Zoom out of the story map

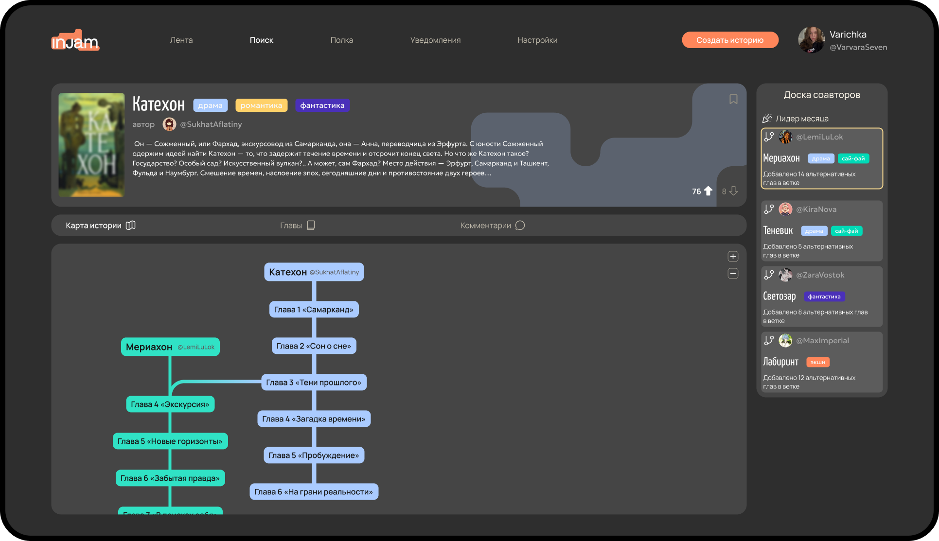[733, 274]
